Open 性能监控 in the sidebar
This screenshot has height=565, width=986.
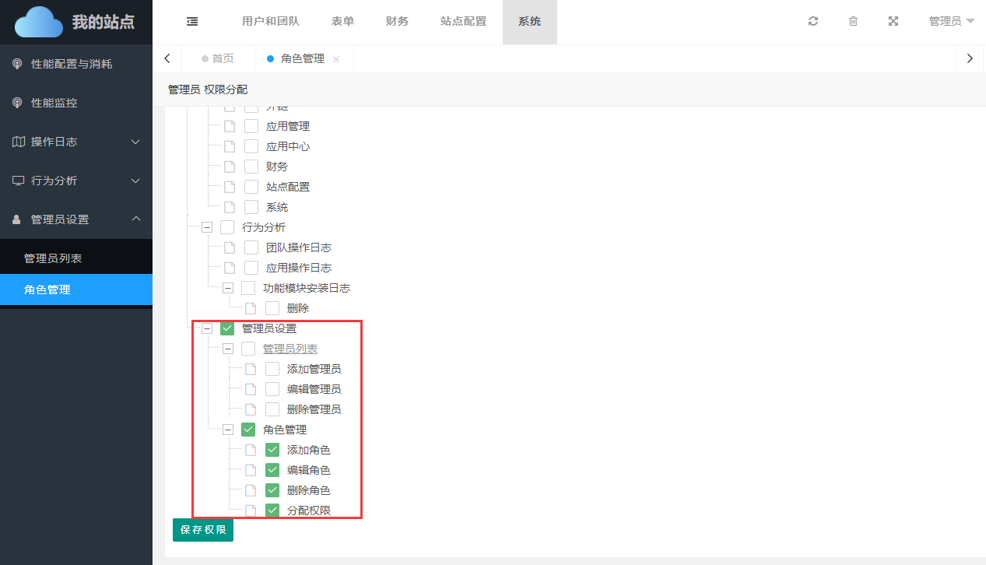point(54,103)
